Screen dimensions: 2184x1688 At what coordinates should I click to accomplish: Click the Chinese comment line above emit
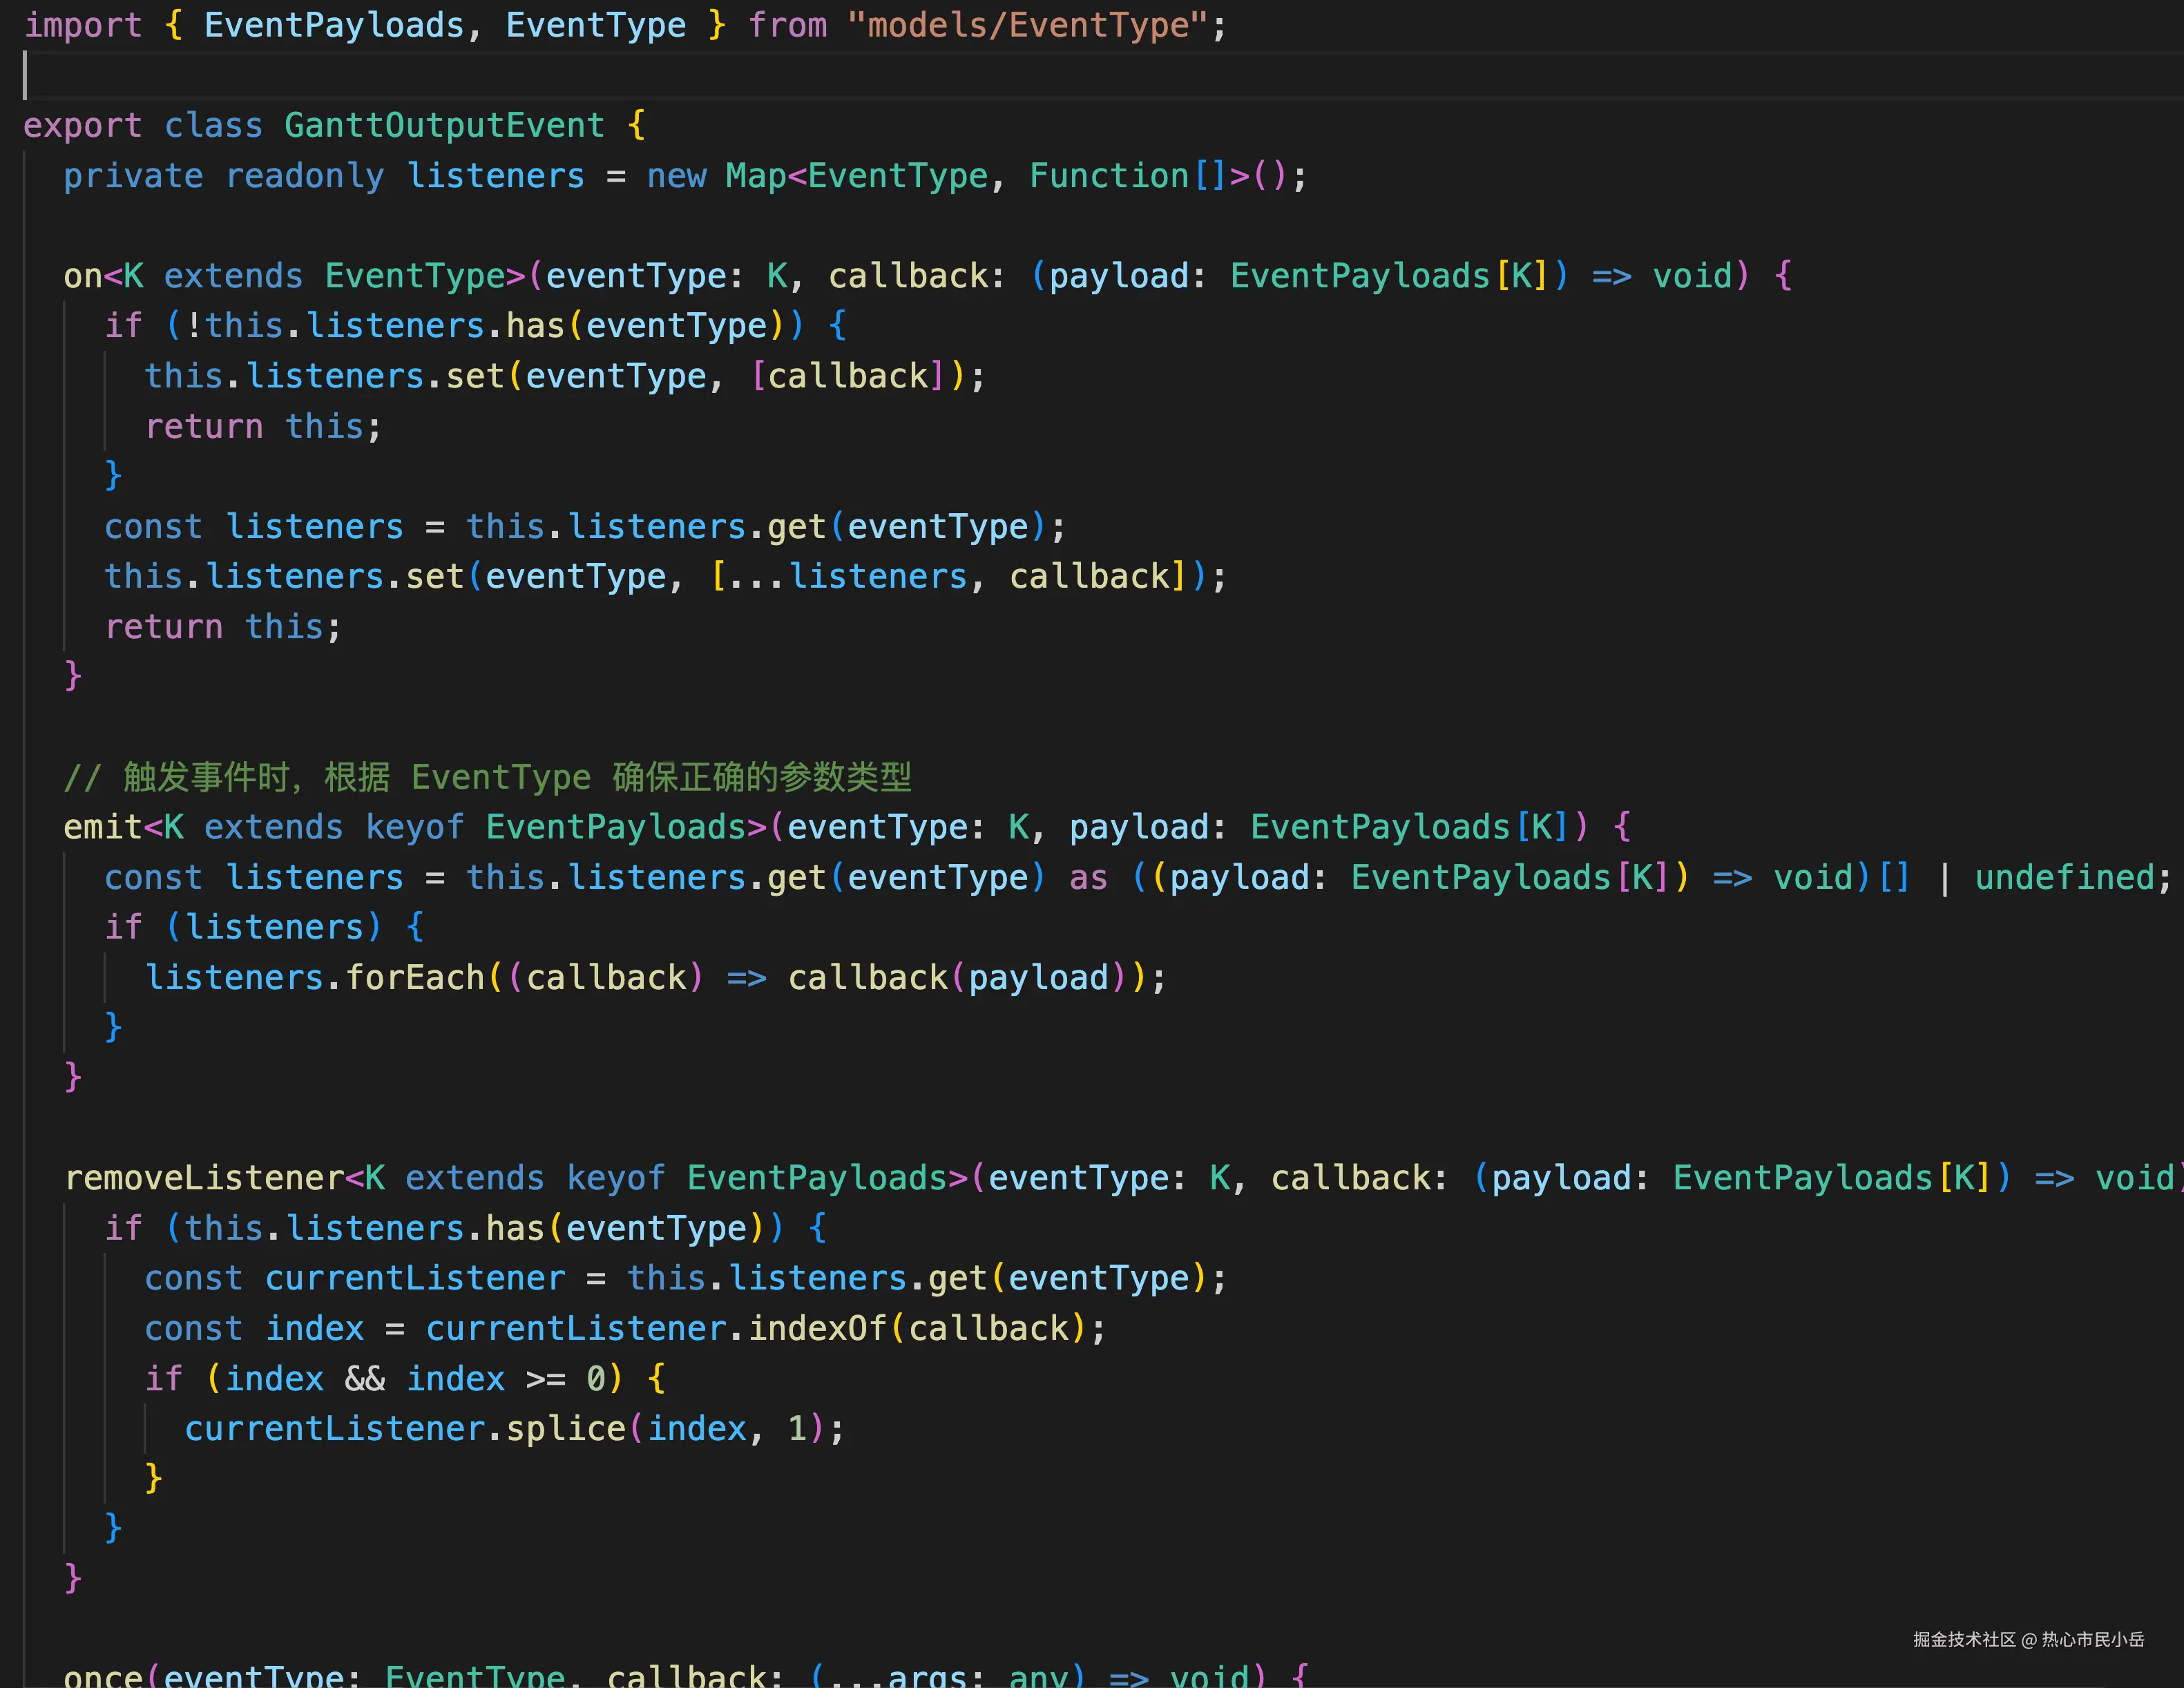tap(487, 777)
